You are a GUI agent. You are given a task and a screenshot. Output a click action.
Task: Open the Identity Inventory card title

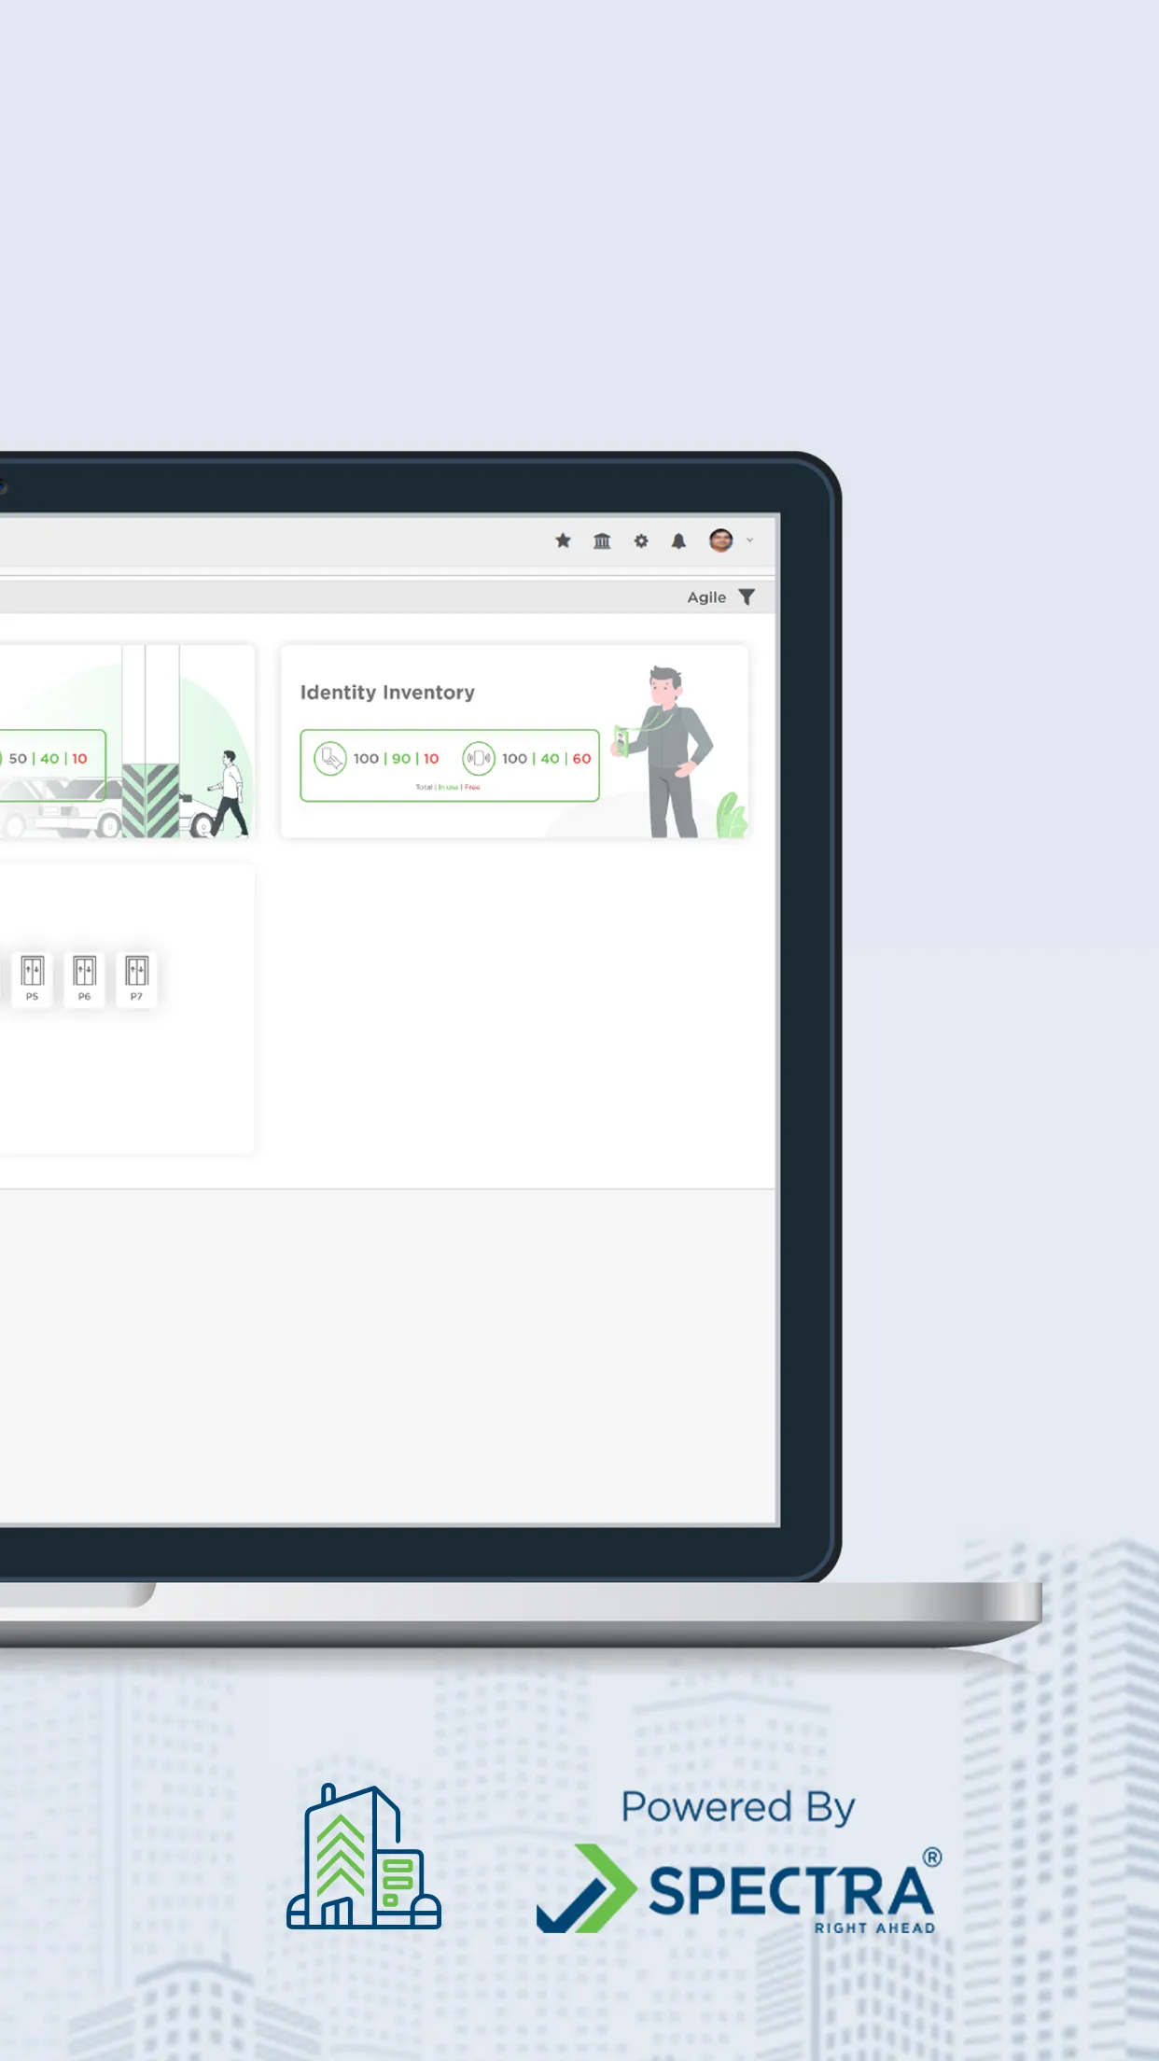387,693
